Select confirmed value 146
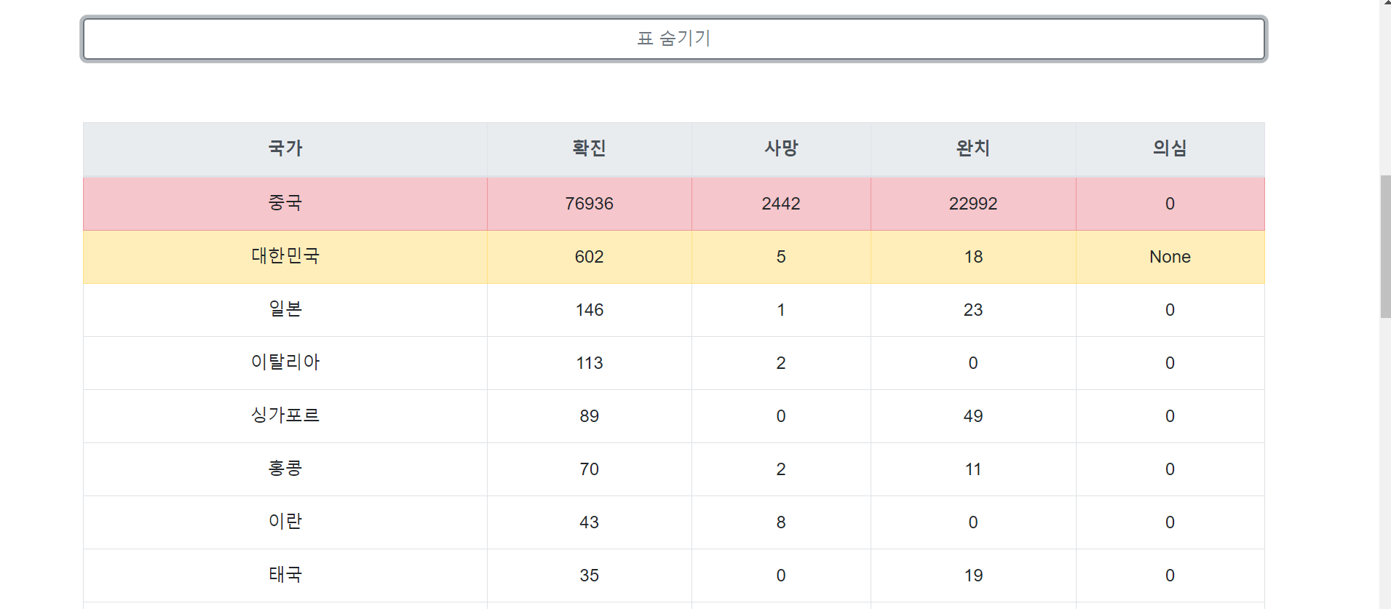The width and height of the screenshot is (1391, 609). [590, 310]
